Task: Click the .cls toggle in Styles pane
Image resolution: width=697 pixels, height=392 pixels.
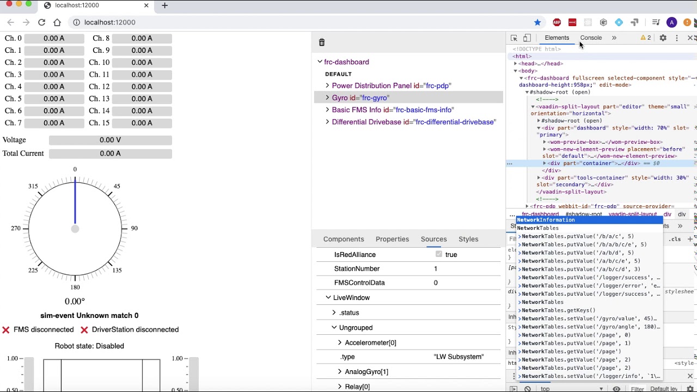Action: pos(675,239)
